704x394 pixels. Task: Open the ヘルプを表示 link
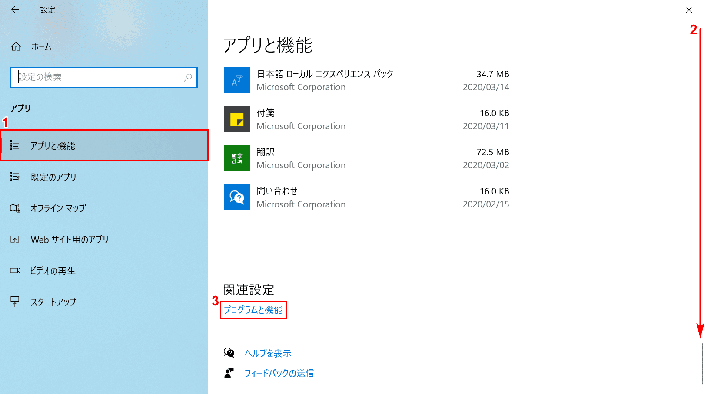tap(268, 353)
